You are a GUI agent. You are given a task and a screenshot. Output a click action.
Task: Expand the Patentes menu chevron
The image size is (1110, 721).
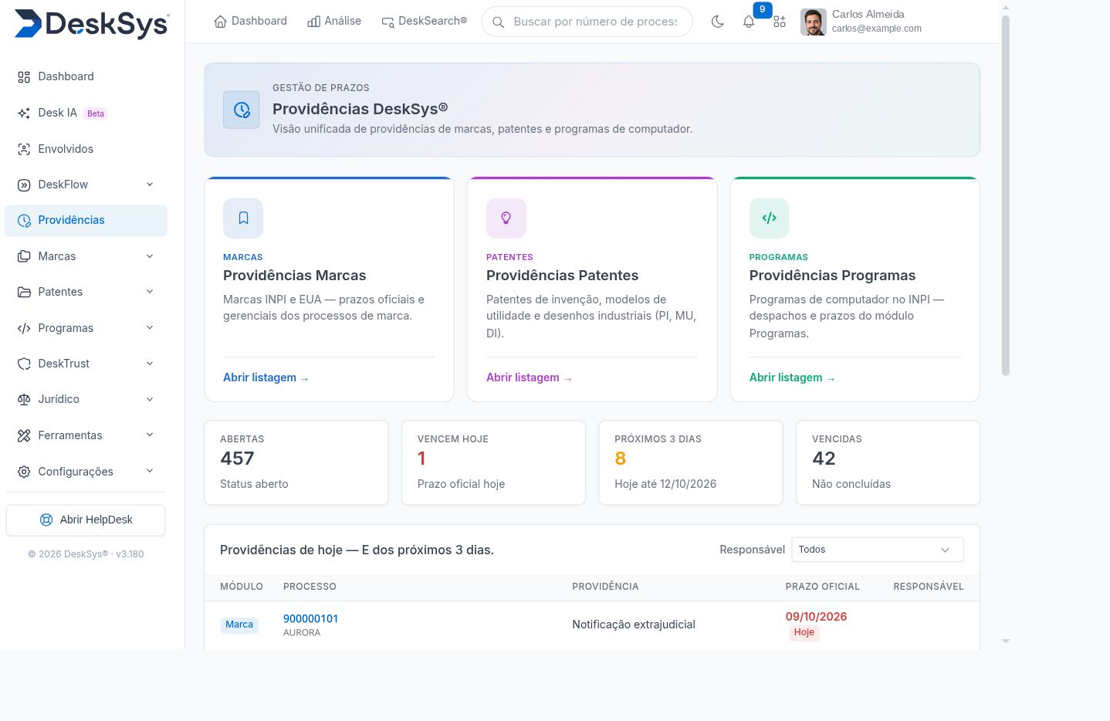150,292
